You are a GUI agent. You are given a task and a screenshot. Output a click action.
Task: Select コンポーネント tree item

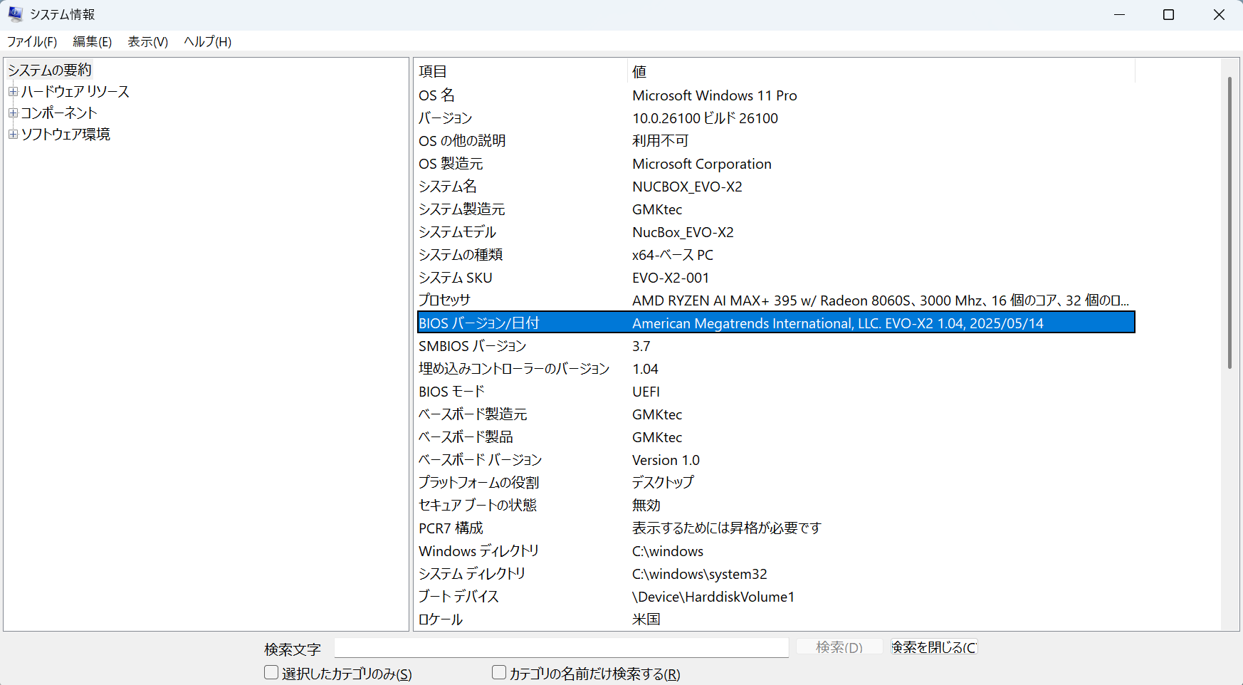[x=59, y=113]
